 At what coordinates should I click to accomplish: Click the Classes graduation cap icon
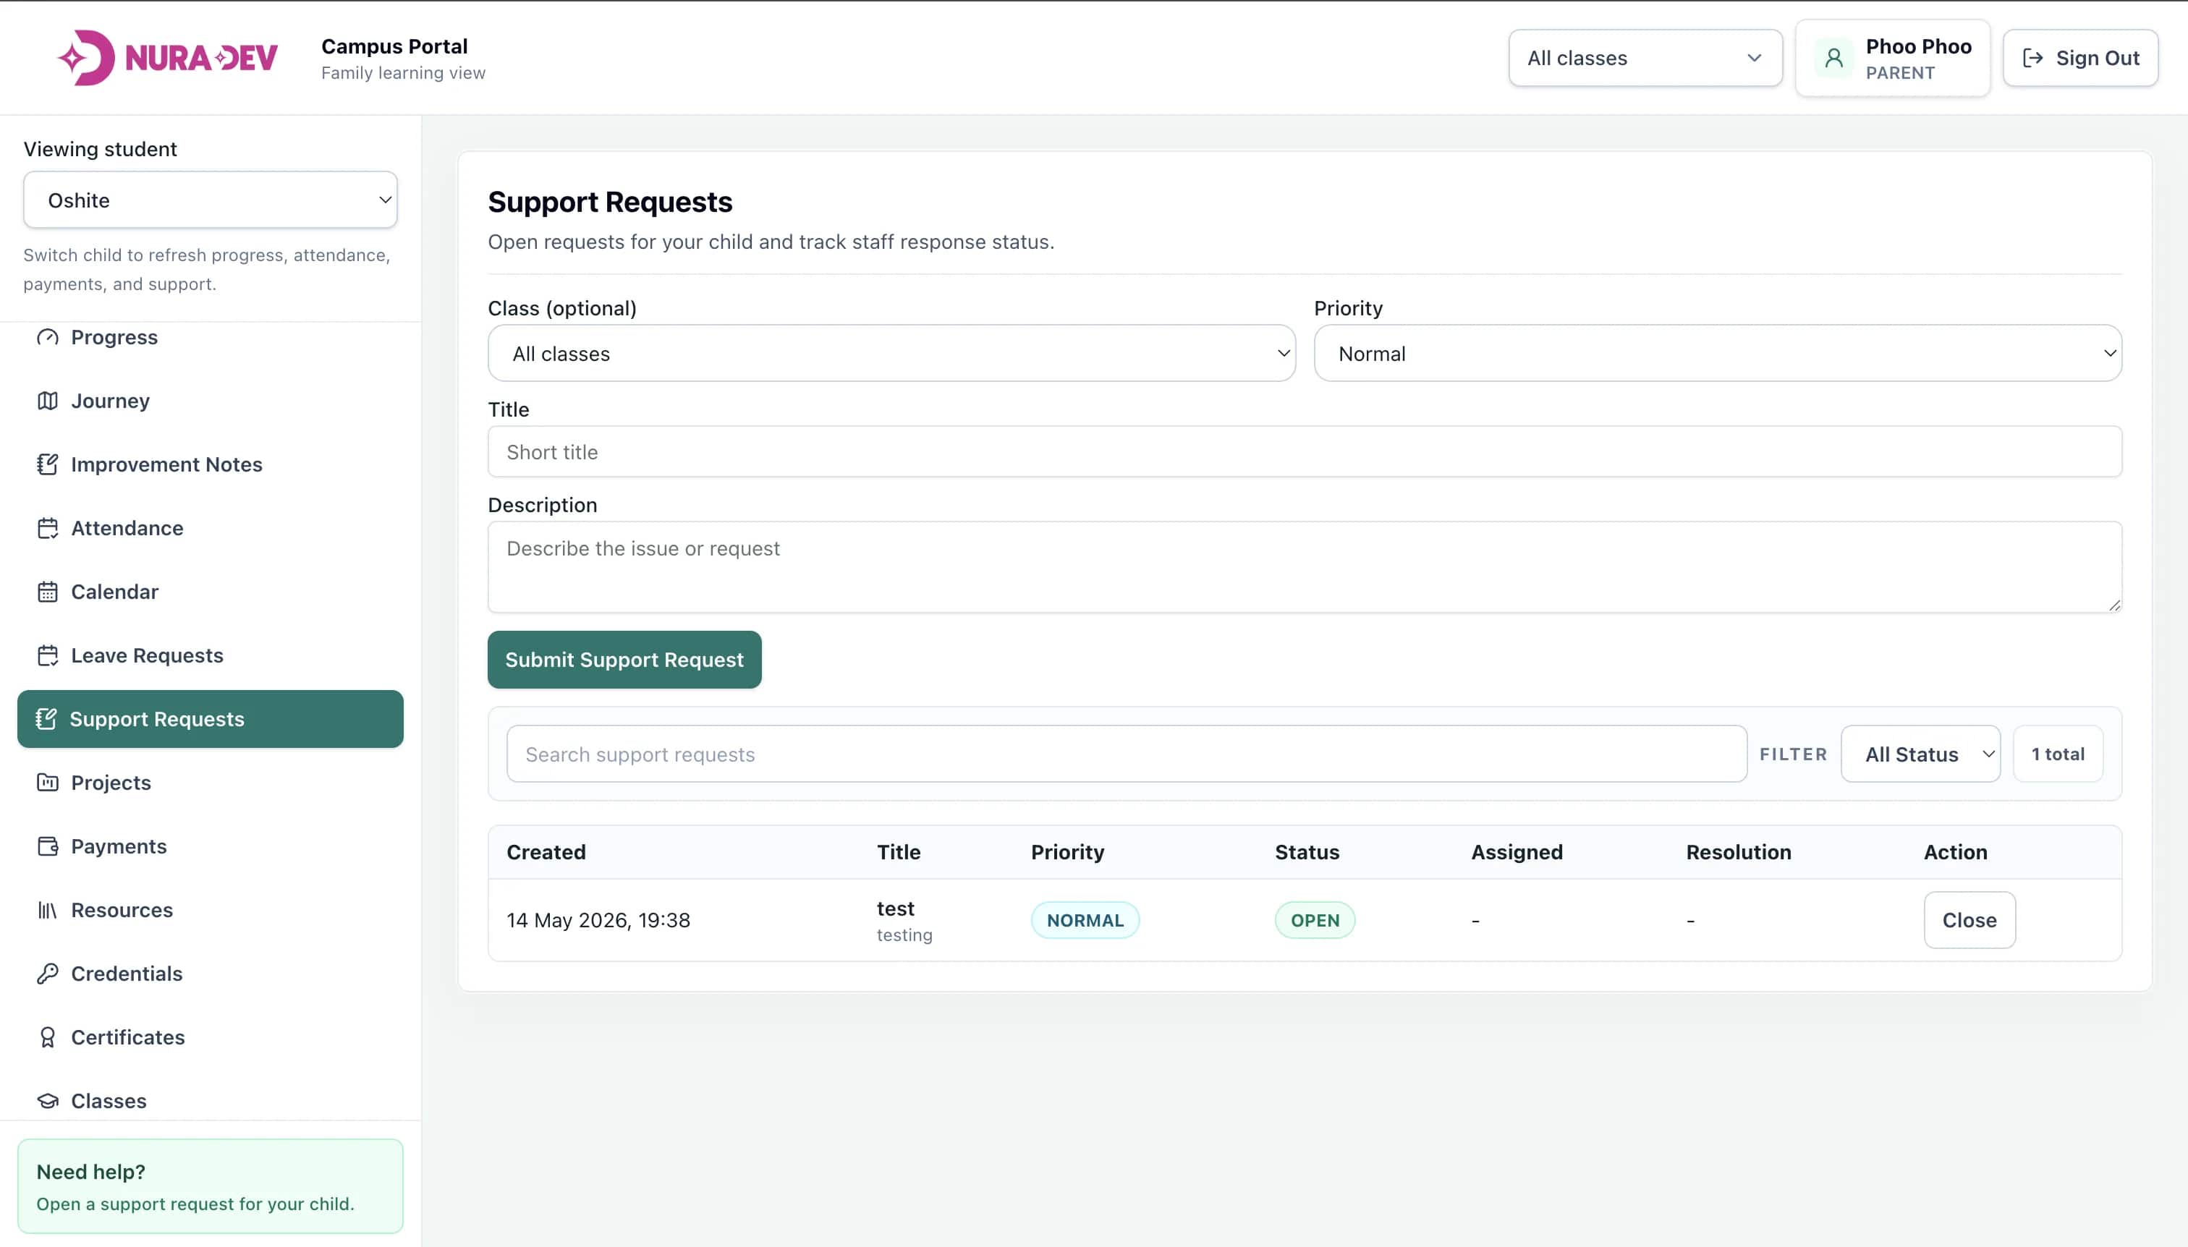point(48,1102)
